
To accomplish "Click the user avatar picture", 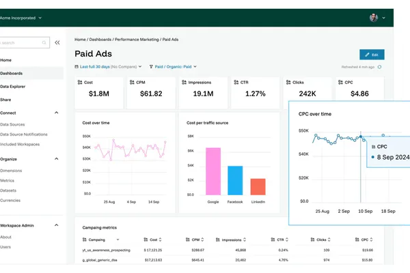I will tap(374, 18).
